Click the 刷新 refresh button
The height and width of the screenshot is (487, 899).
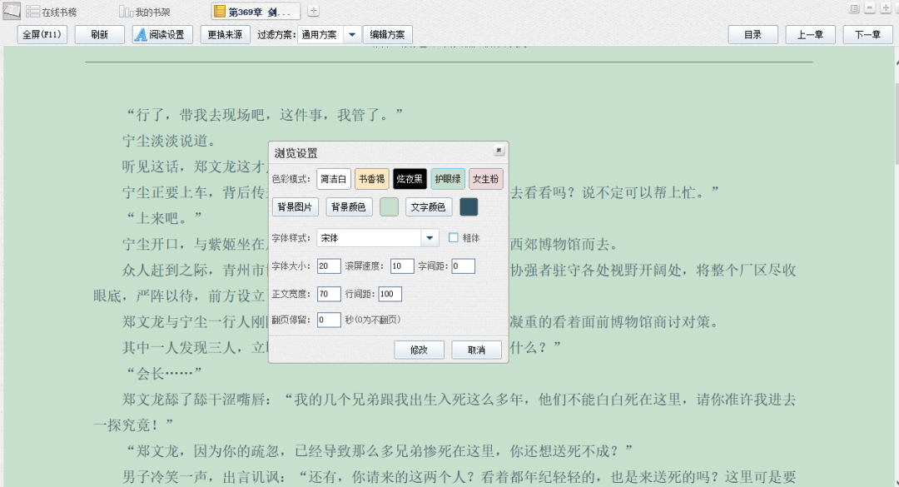coord(99,34)
